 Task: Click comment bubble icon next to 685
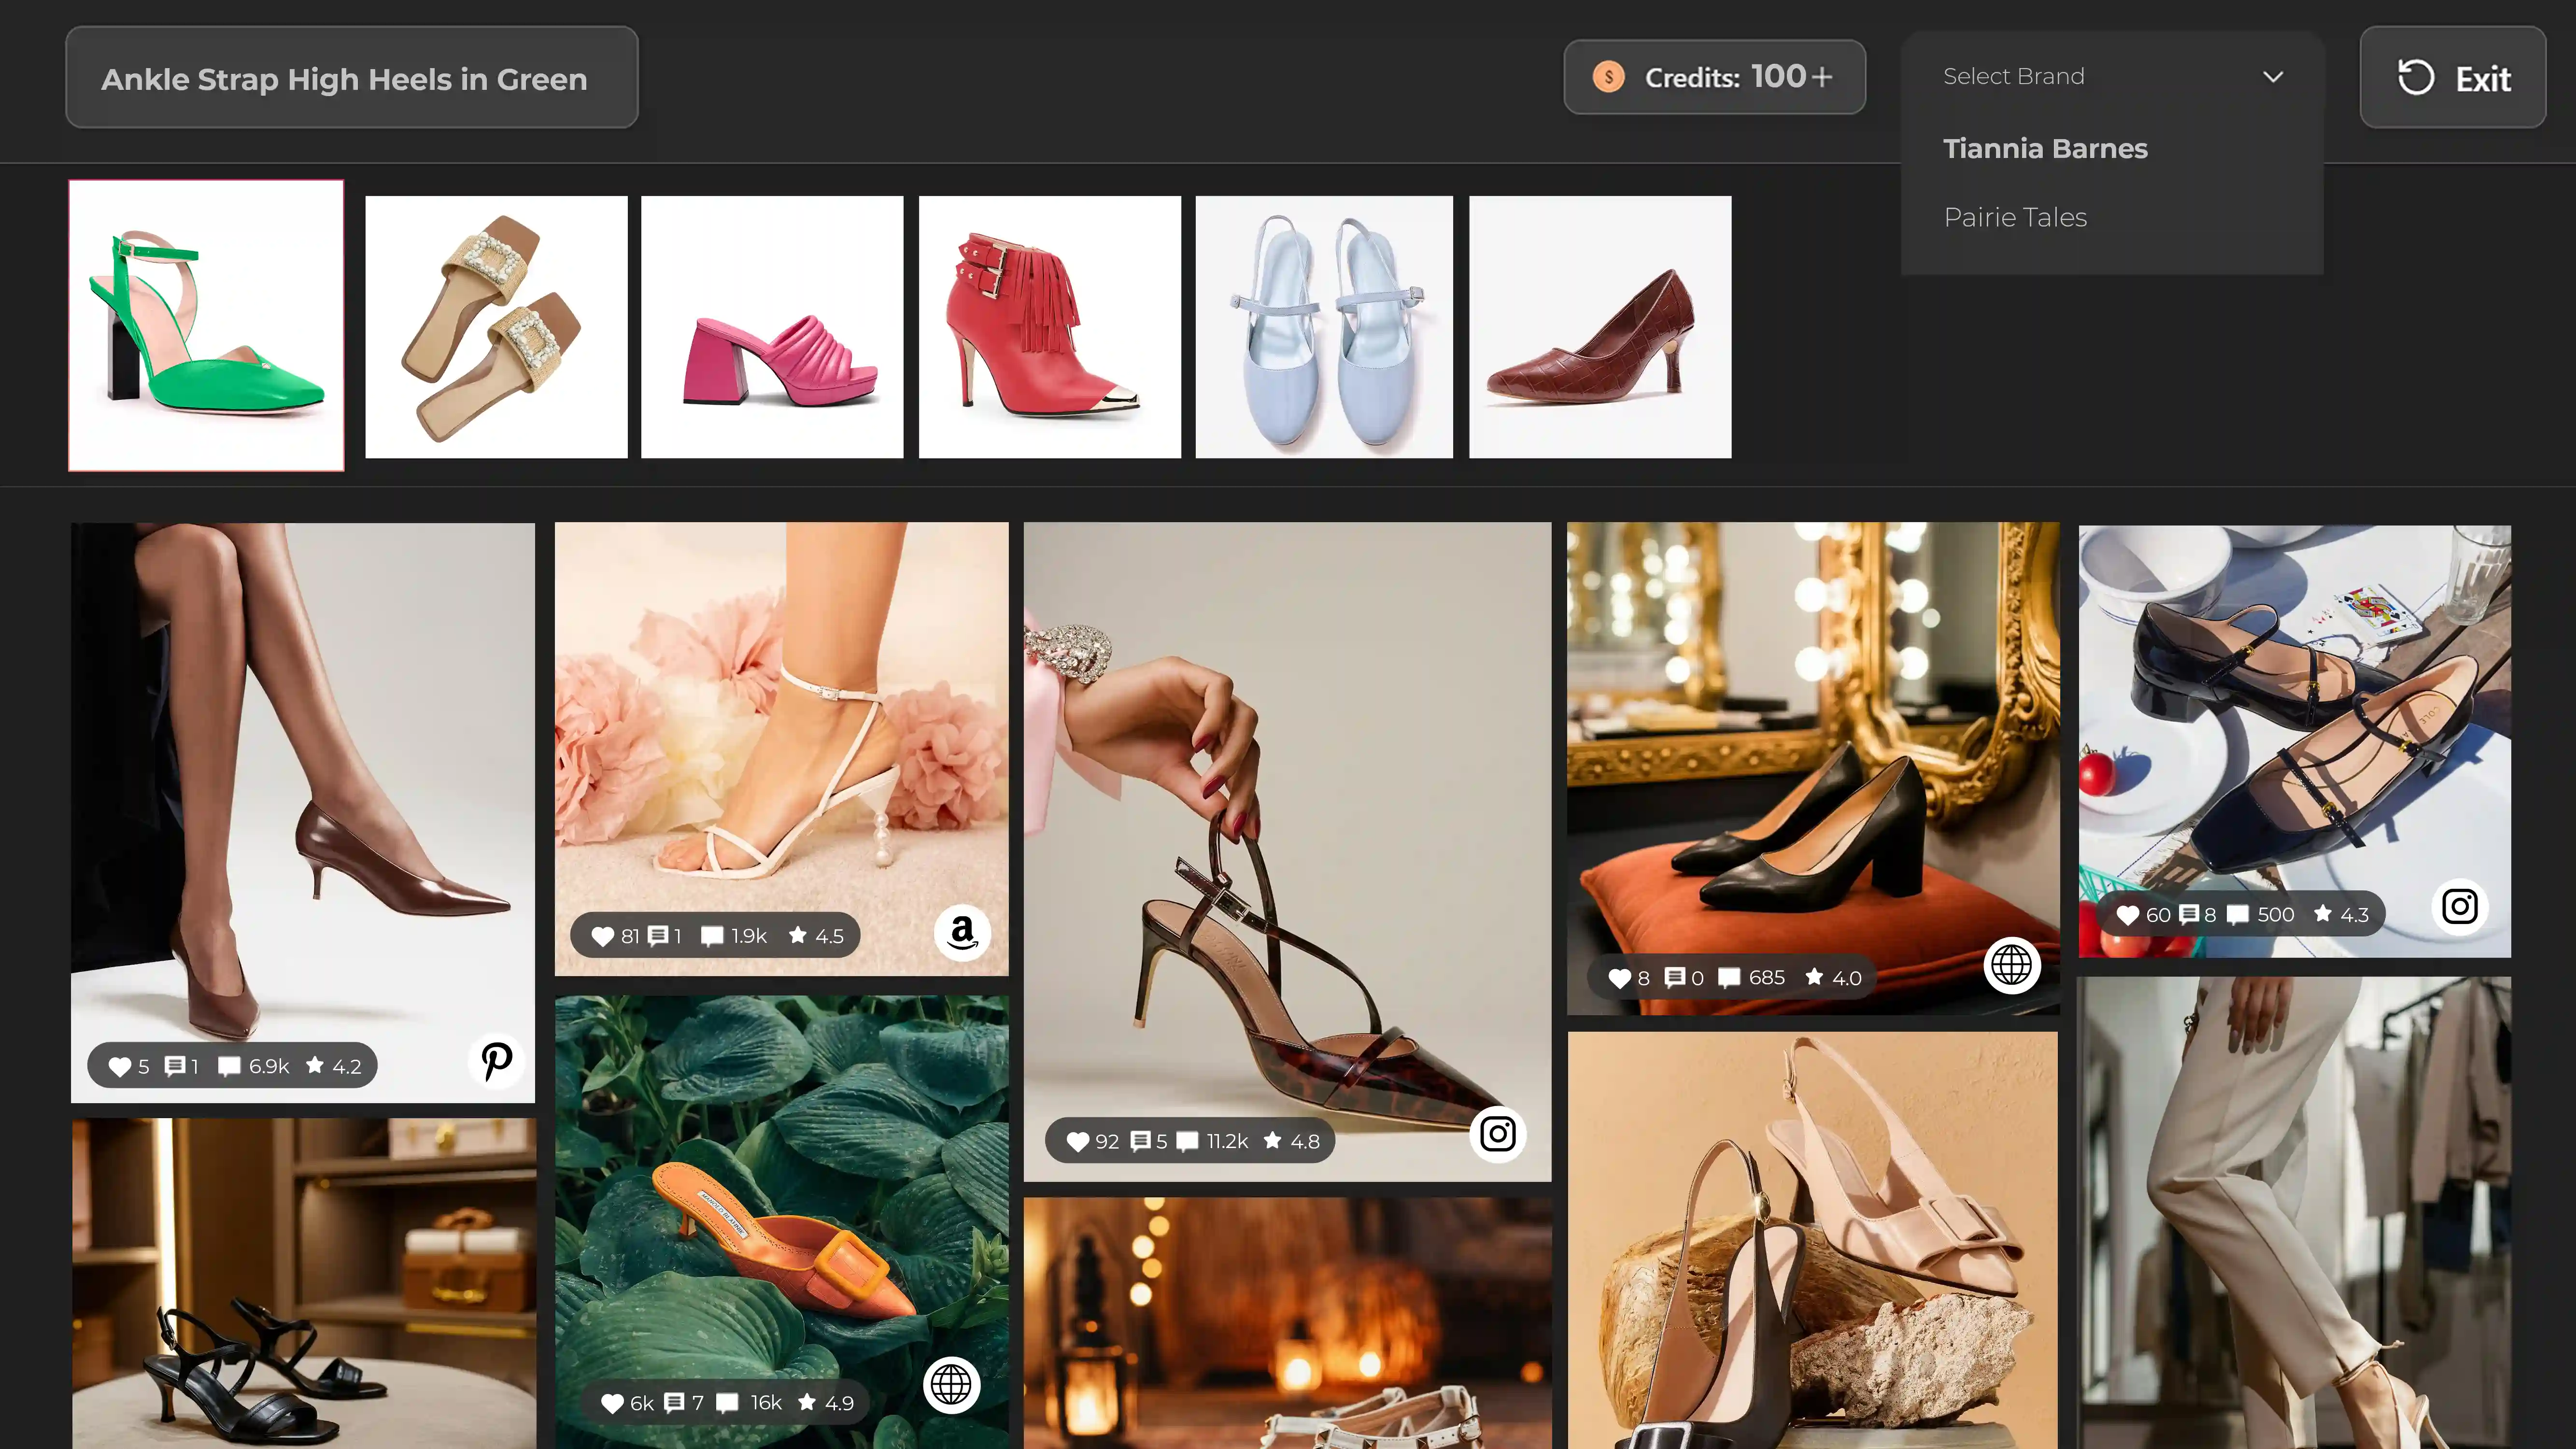pos(1729,978)
